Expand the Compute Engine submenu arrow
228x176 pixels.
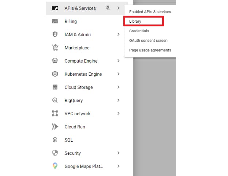[118, 61]
